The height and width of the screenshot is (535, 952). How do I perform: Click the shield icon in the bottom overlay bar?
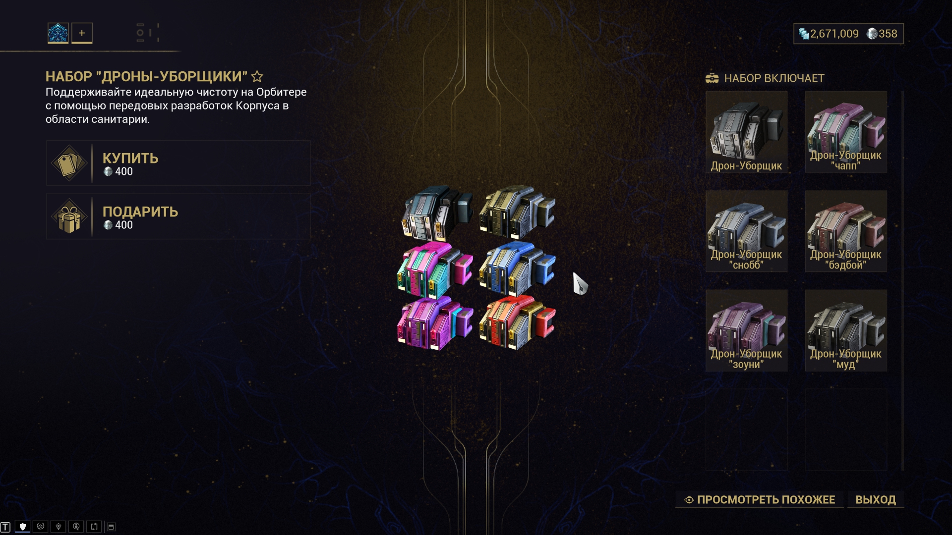22,527
